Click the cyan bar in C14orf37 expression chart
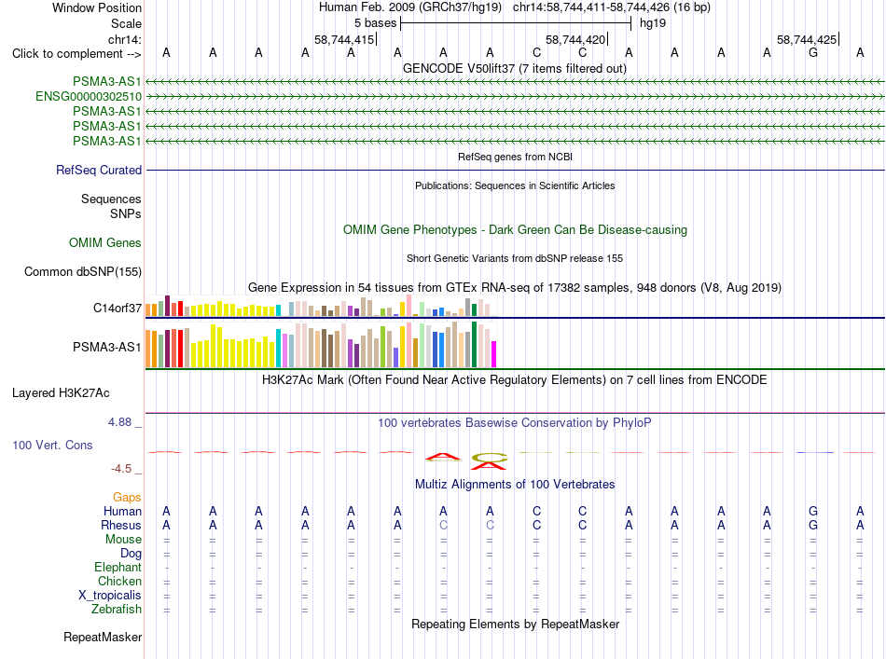Viewport: 886px width, 659px height. [x=278, y=310]
